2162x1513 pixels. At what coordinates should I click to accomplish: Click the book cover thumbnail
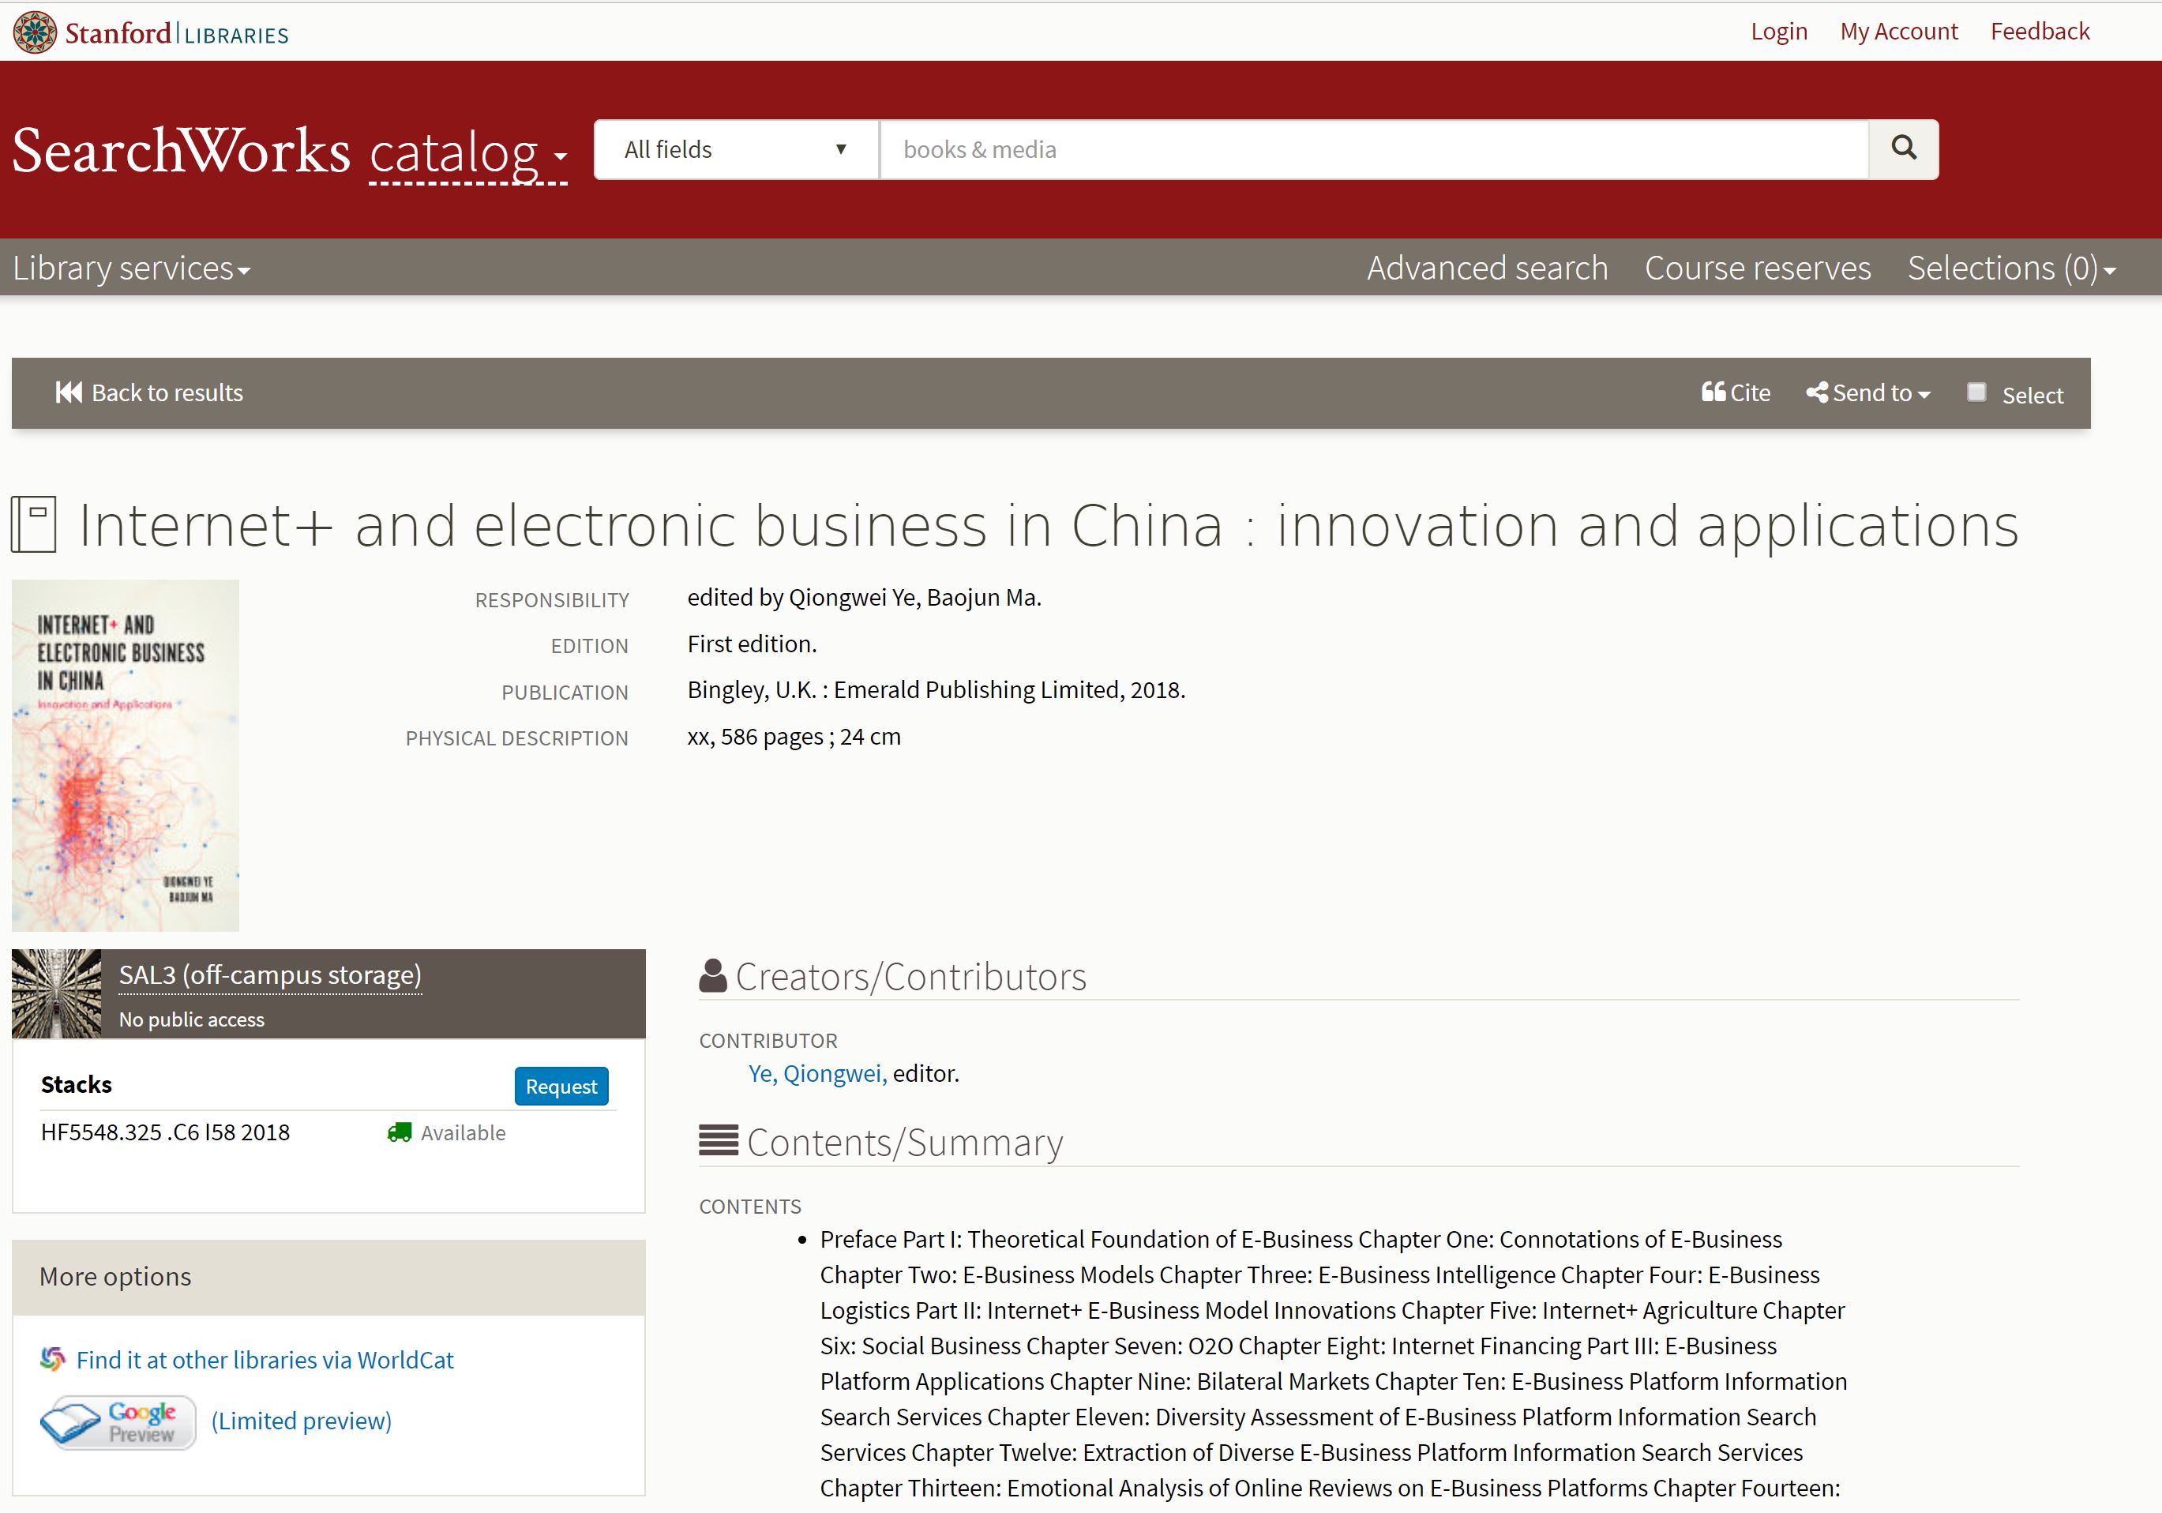(126, 755)
